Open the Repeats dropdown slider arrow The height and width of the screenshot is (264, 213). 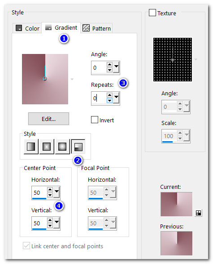click(116, 98)
